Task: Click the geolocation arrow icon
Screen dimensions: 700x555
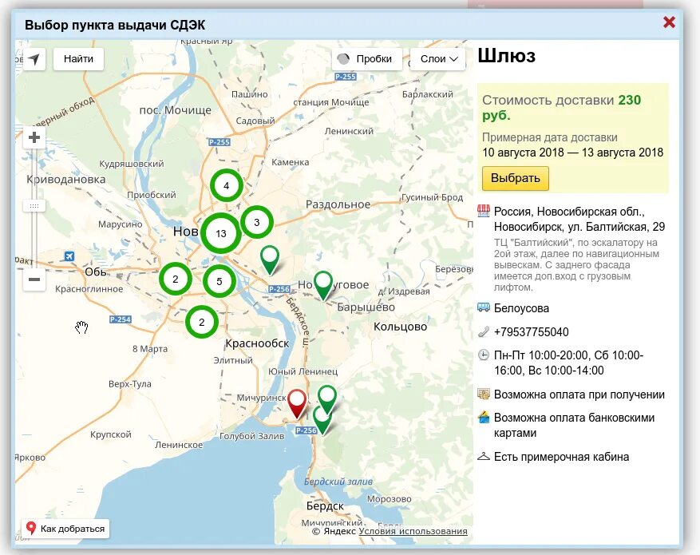Action: point(34,59)
